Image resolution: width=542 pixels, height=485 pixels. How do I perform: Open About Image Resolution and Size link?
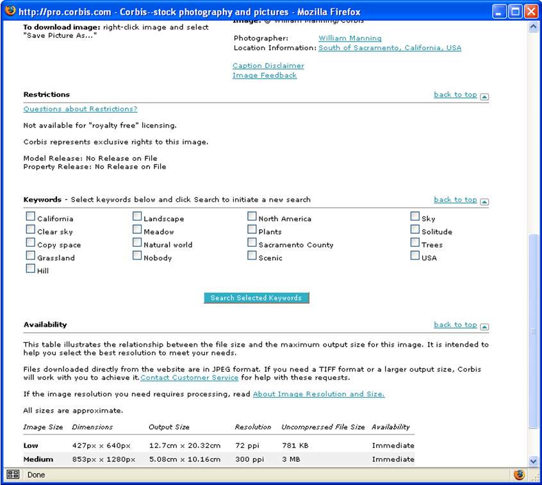point(318,394)
